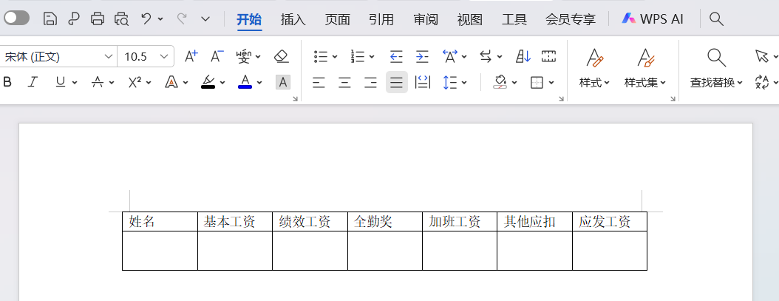Align text right
This screenshot has width=779, height=301.
click(370, 82)
